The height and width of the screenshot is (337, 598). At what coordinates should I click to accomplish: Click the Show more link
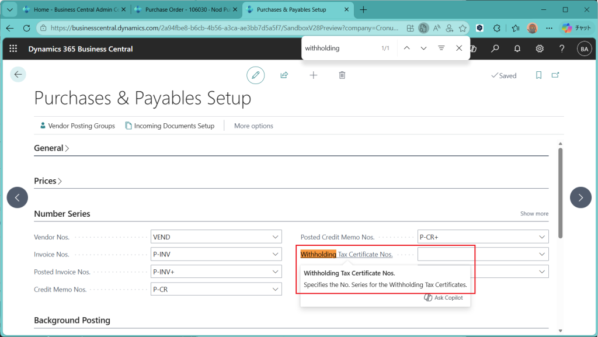534,214
